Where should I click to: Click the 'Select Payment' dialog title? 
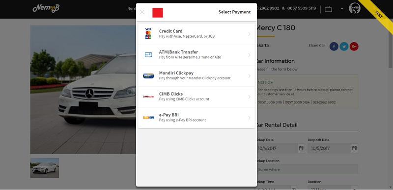[x=234, y=12]
